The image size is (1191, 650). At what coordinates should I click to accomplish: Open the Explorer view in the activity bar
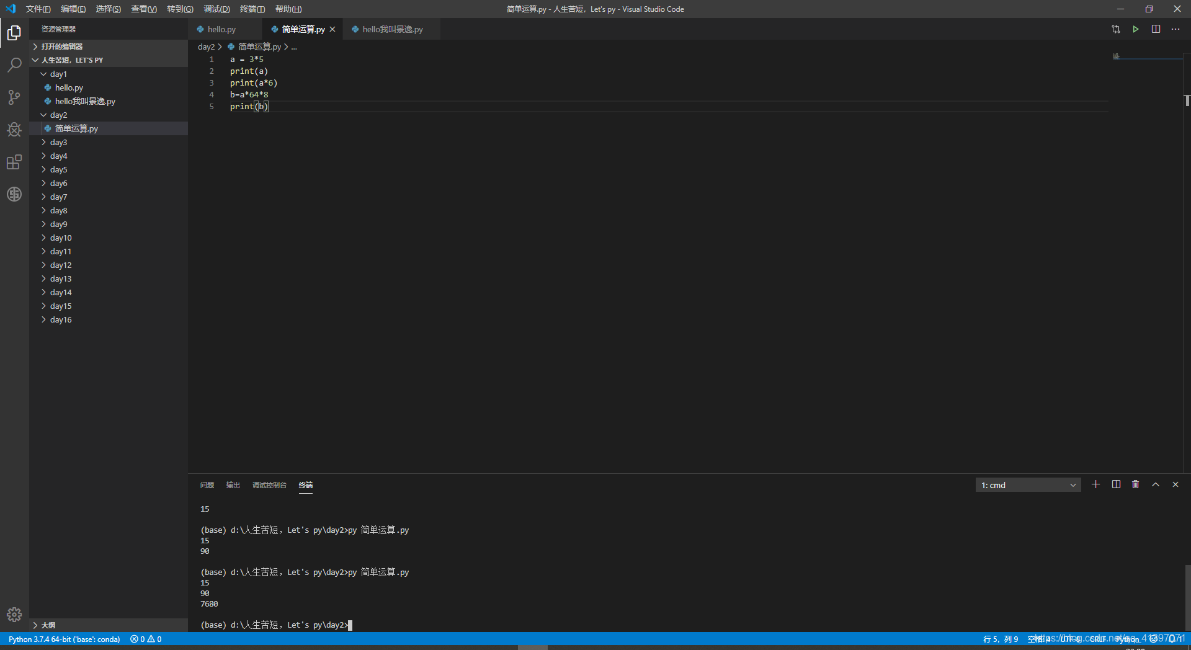14,32
